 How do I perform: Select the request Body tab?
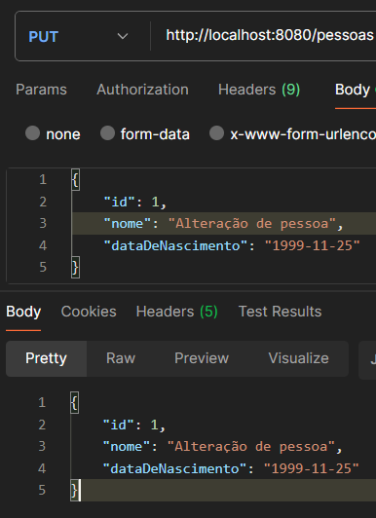coord(353,90)
